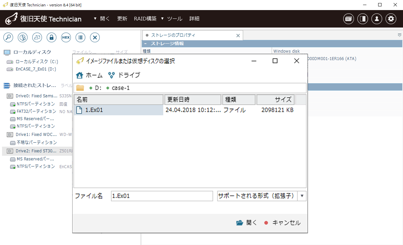Image resolution: width=403 pixels, height=245 pixels.
Task: Sort by 名前 column header
Action: coord(119,100)
